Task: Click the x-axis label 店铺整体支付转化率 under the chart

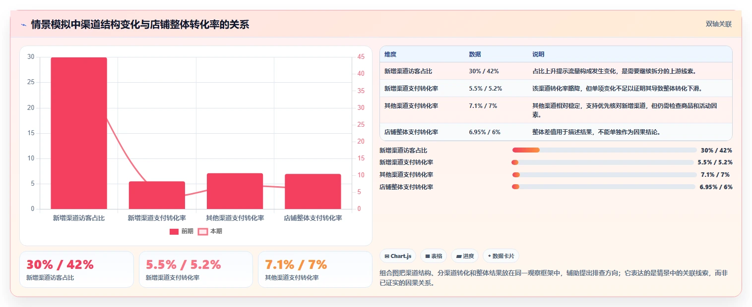Action: coord(313,218)
